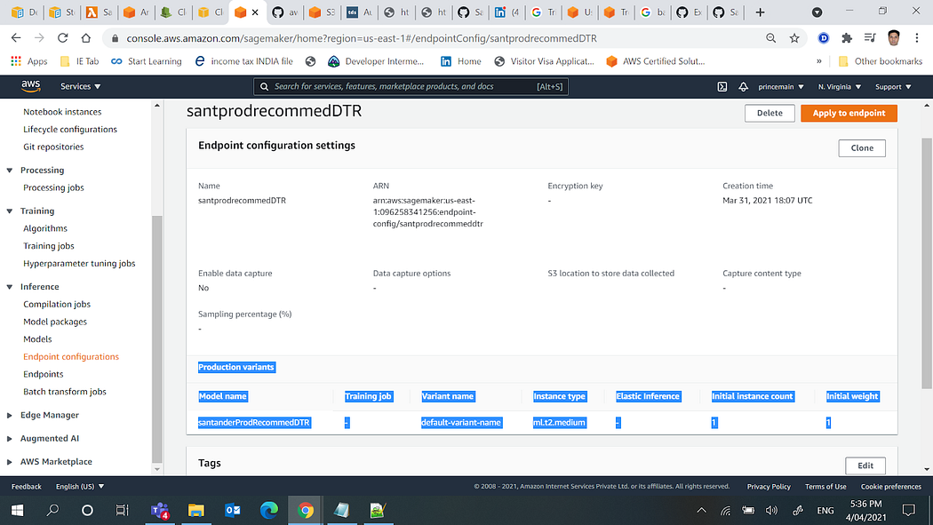
Task: Open Chrome three-dot menu
Action: coord(917,38)
